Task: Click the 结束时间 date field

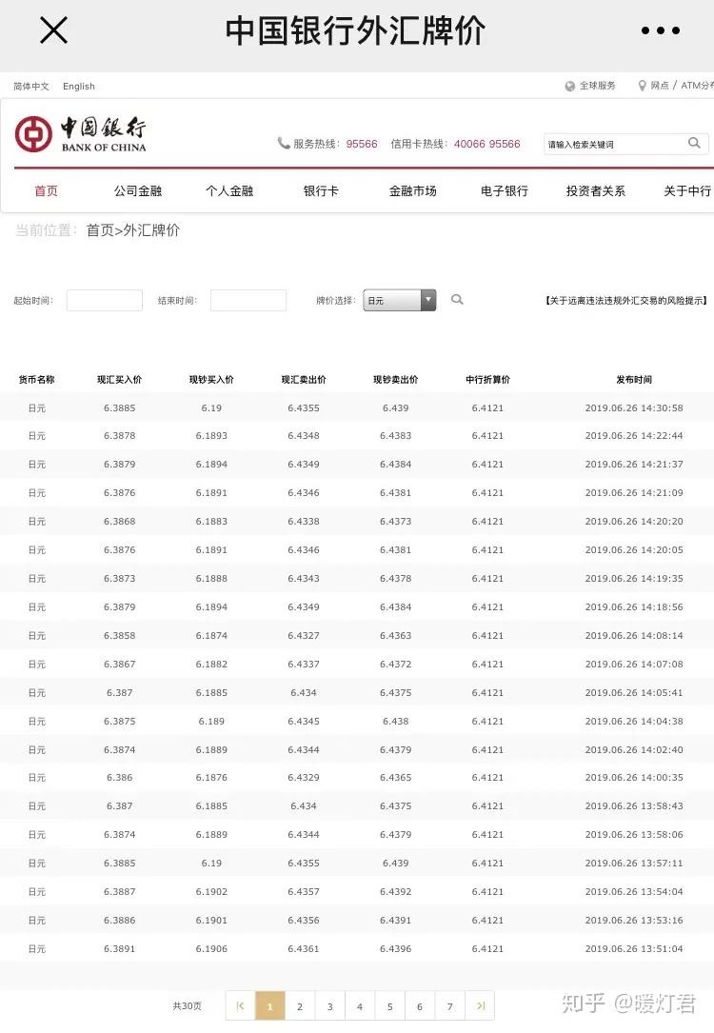Action: click(248, 301)
